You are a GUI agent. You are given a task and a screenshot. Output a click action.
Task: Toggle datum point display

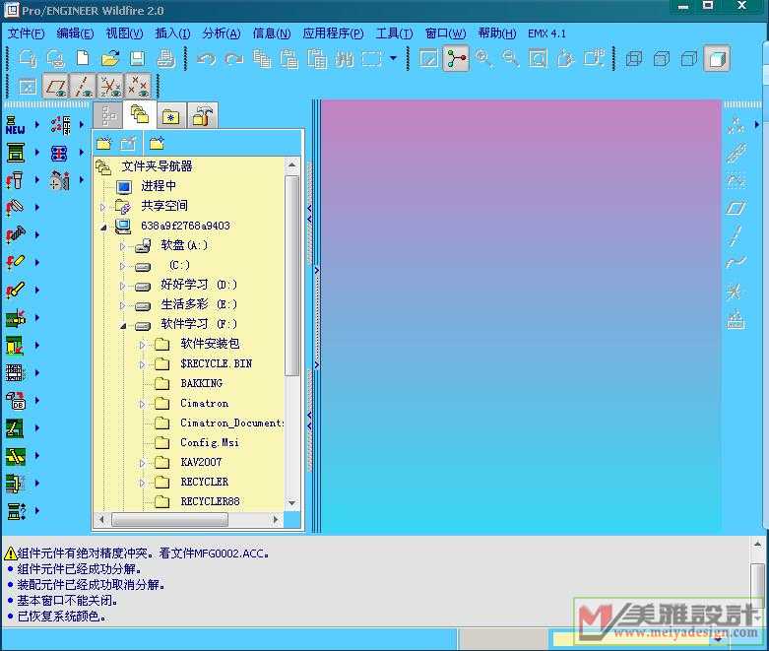(138, 87)
